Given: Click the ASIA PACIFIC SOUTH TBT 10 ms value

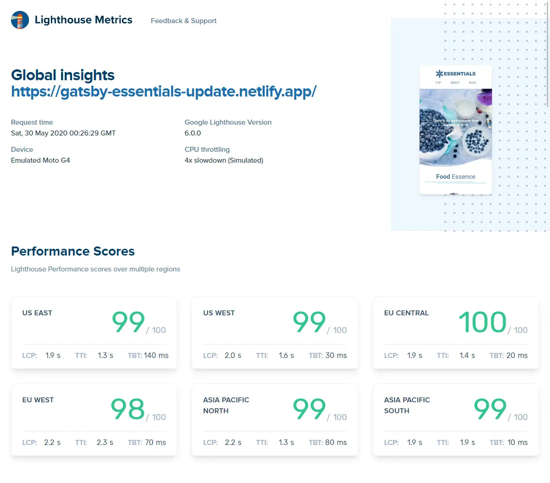Looking at the screenshot, I should pyautogui.click(x=518, y=443).
